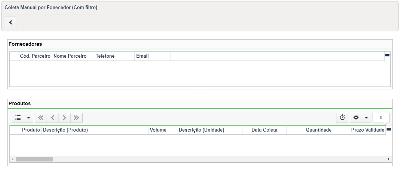
Task: Click the Produtos panel title
Action: coord(20,103)
